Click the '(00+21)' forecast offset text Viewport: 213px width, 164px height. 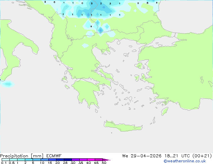tap(202, 156)
